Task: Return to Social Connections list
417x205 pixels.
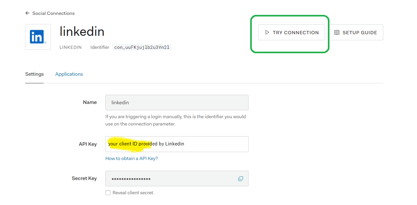Action: 53,13
